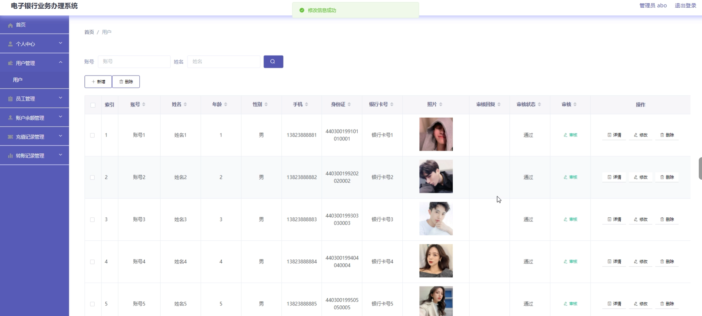This screenshot has width=702, height=316.
Task: Collapse the 用户管理 menu chevron
Action: click(x=61, y=62)
